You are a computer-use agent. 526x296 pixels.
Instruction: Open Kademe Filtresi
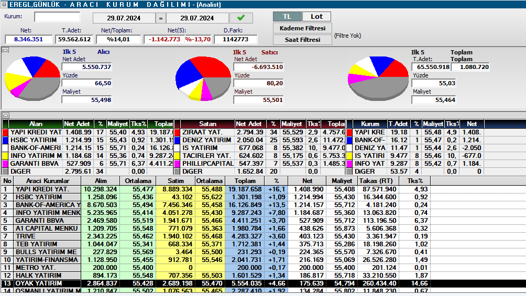(302, 28)
